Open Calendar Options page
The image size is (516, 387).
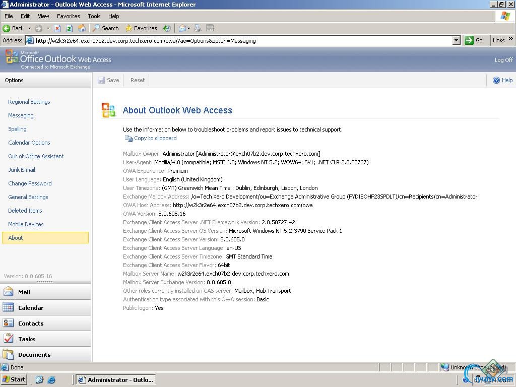pos(29,143)
